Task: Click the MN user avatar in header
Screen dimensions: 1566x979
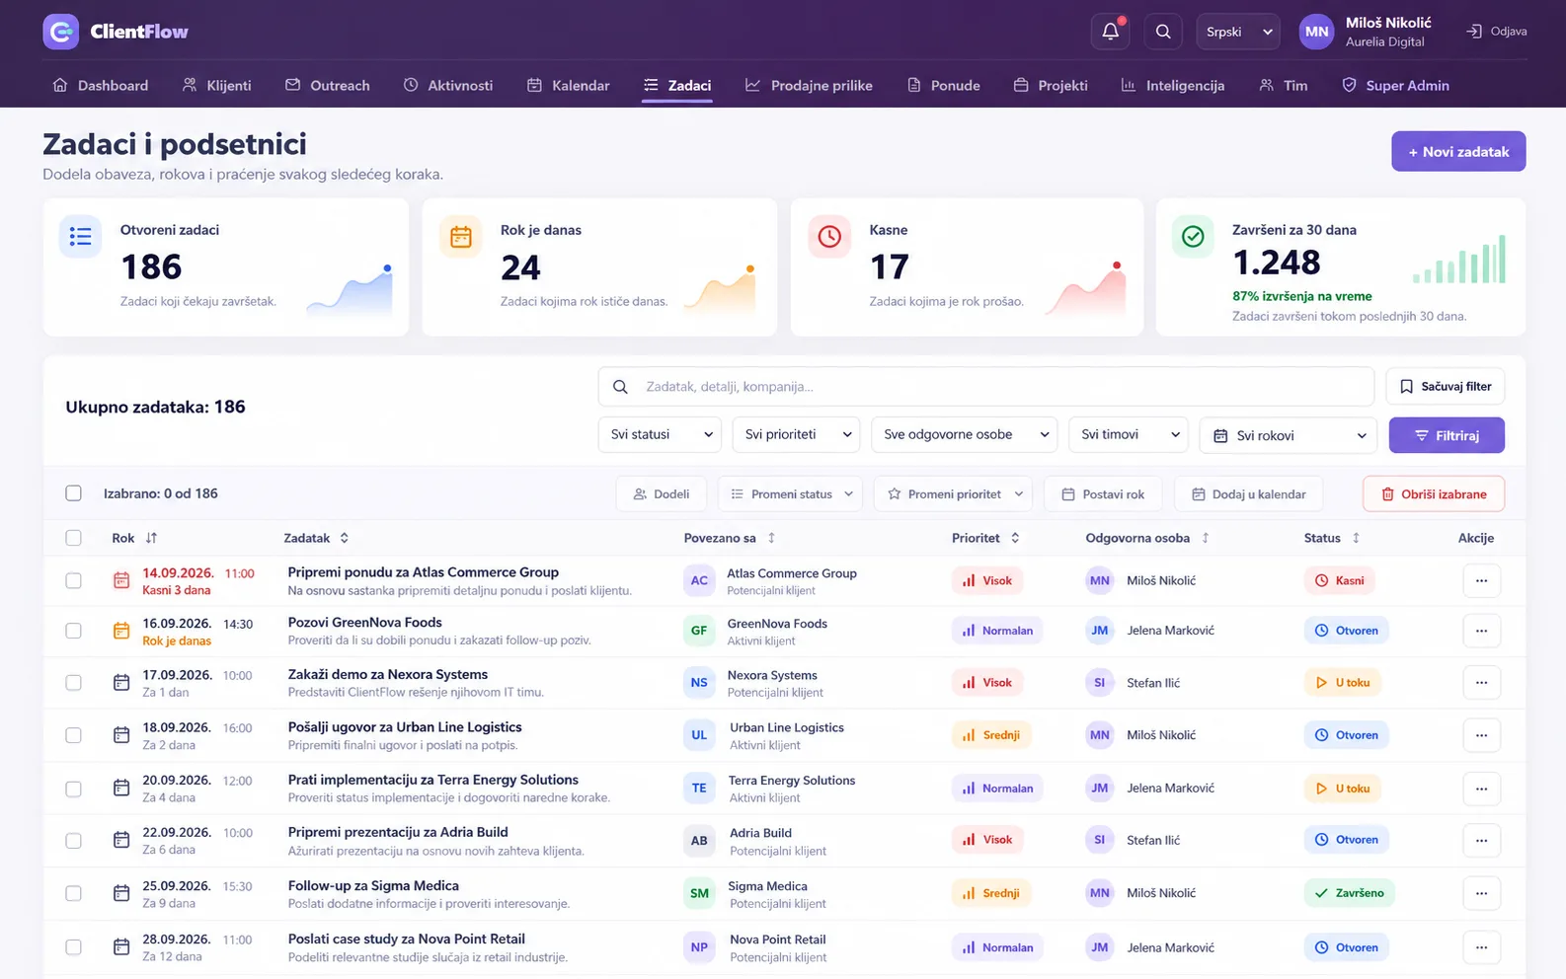Action: point(1317,32)
